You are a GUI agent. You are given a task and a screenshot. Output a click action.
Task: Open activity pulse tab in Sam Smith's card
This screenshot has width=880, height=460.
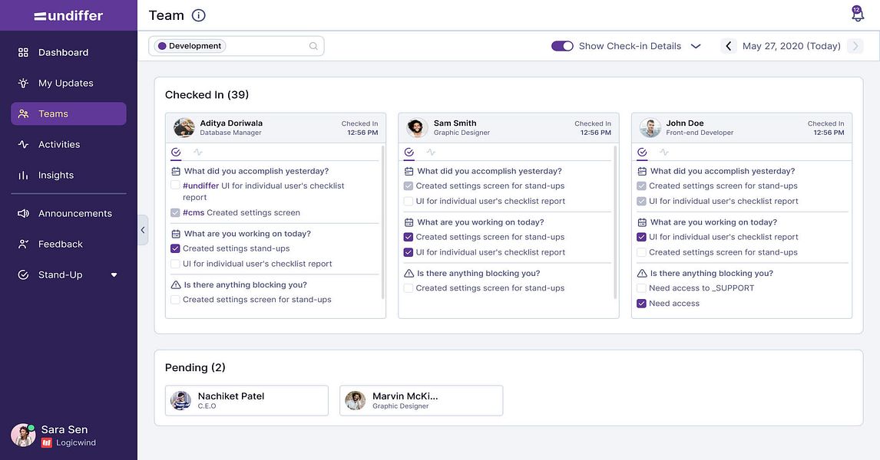click(x=431, y=152)
